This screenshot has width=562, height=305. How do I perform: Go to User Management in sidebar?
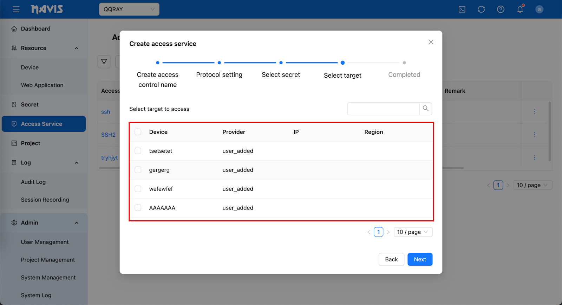coord(45,242)
